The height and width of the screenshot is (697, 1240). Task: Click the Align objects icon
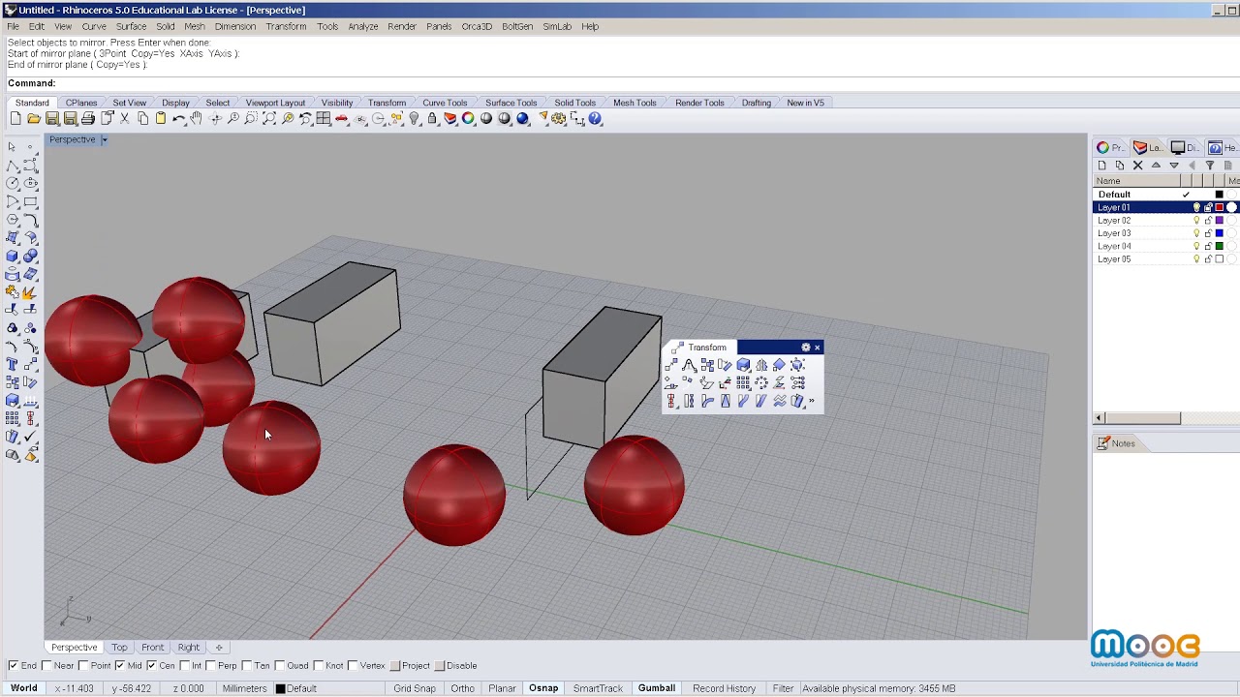click(x=670, y=401)
